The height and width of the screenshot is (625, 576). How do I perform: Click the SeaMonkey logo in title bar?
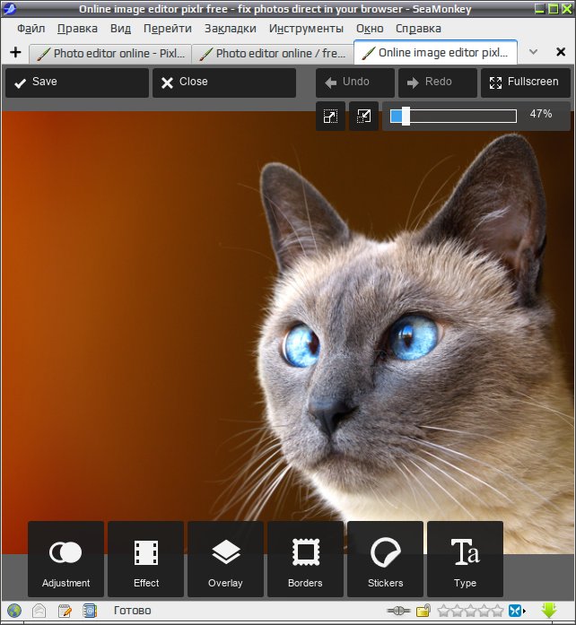[9, 9]
